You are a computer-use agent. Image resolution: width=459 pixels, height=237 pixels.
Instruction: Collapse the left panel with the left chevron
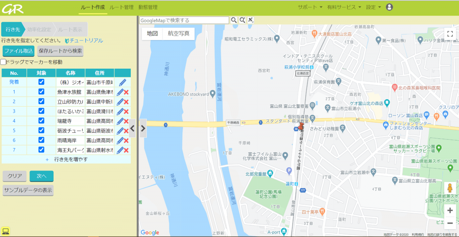[x=132, y=128]
